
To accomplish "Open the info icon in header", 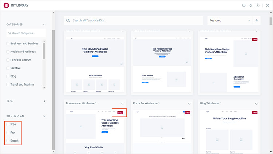I will coord(258,5).
